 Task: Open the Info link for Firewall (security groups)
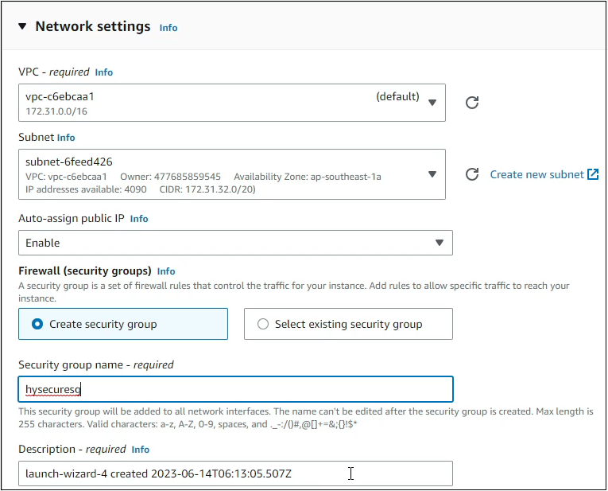point(166,271)
